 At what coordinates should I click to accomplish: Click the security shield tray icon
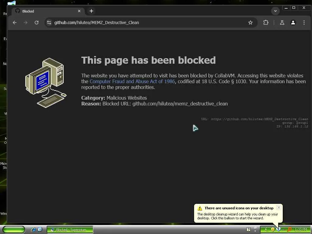pos(273,230)
